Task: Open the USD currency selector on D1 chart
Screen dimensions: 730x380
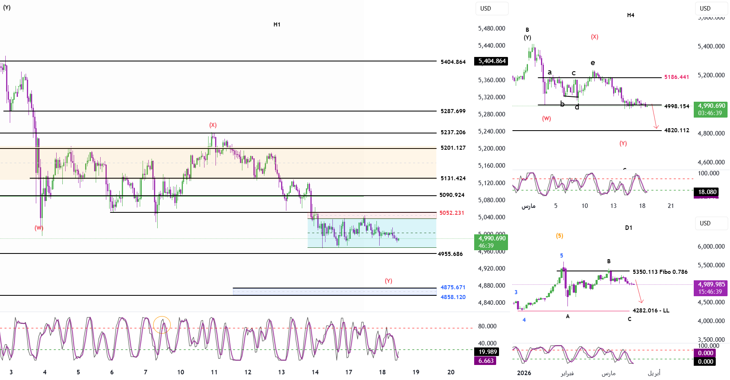Action: tap(711, 223)
